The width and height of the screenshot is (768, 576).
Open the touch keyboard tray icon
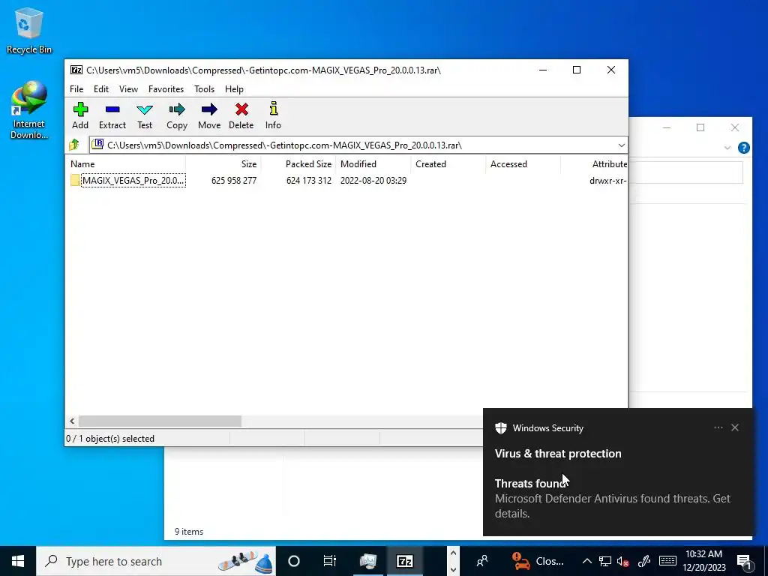coord(667,561)
